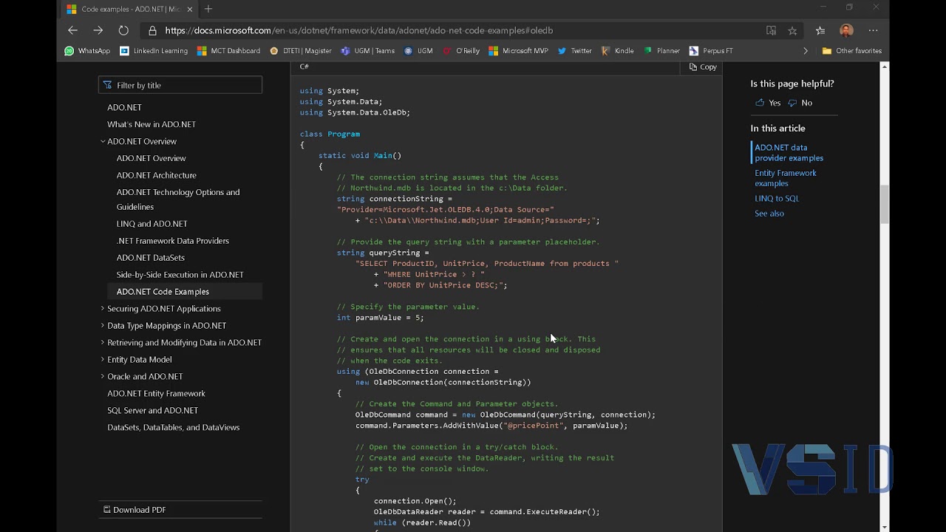
Task: Go forward in browser history
Action: [x=98, y=30]
